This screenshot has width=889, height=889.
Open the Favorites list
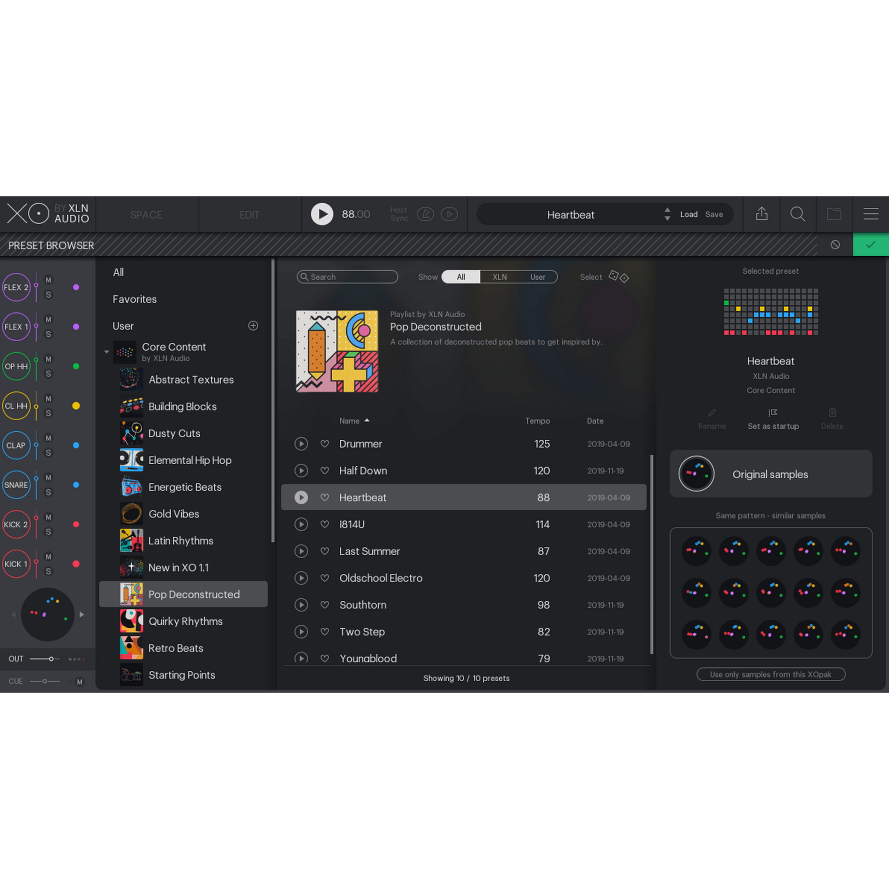(x=135, y=299)
